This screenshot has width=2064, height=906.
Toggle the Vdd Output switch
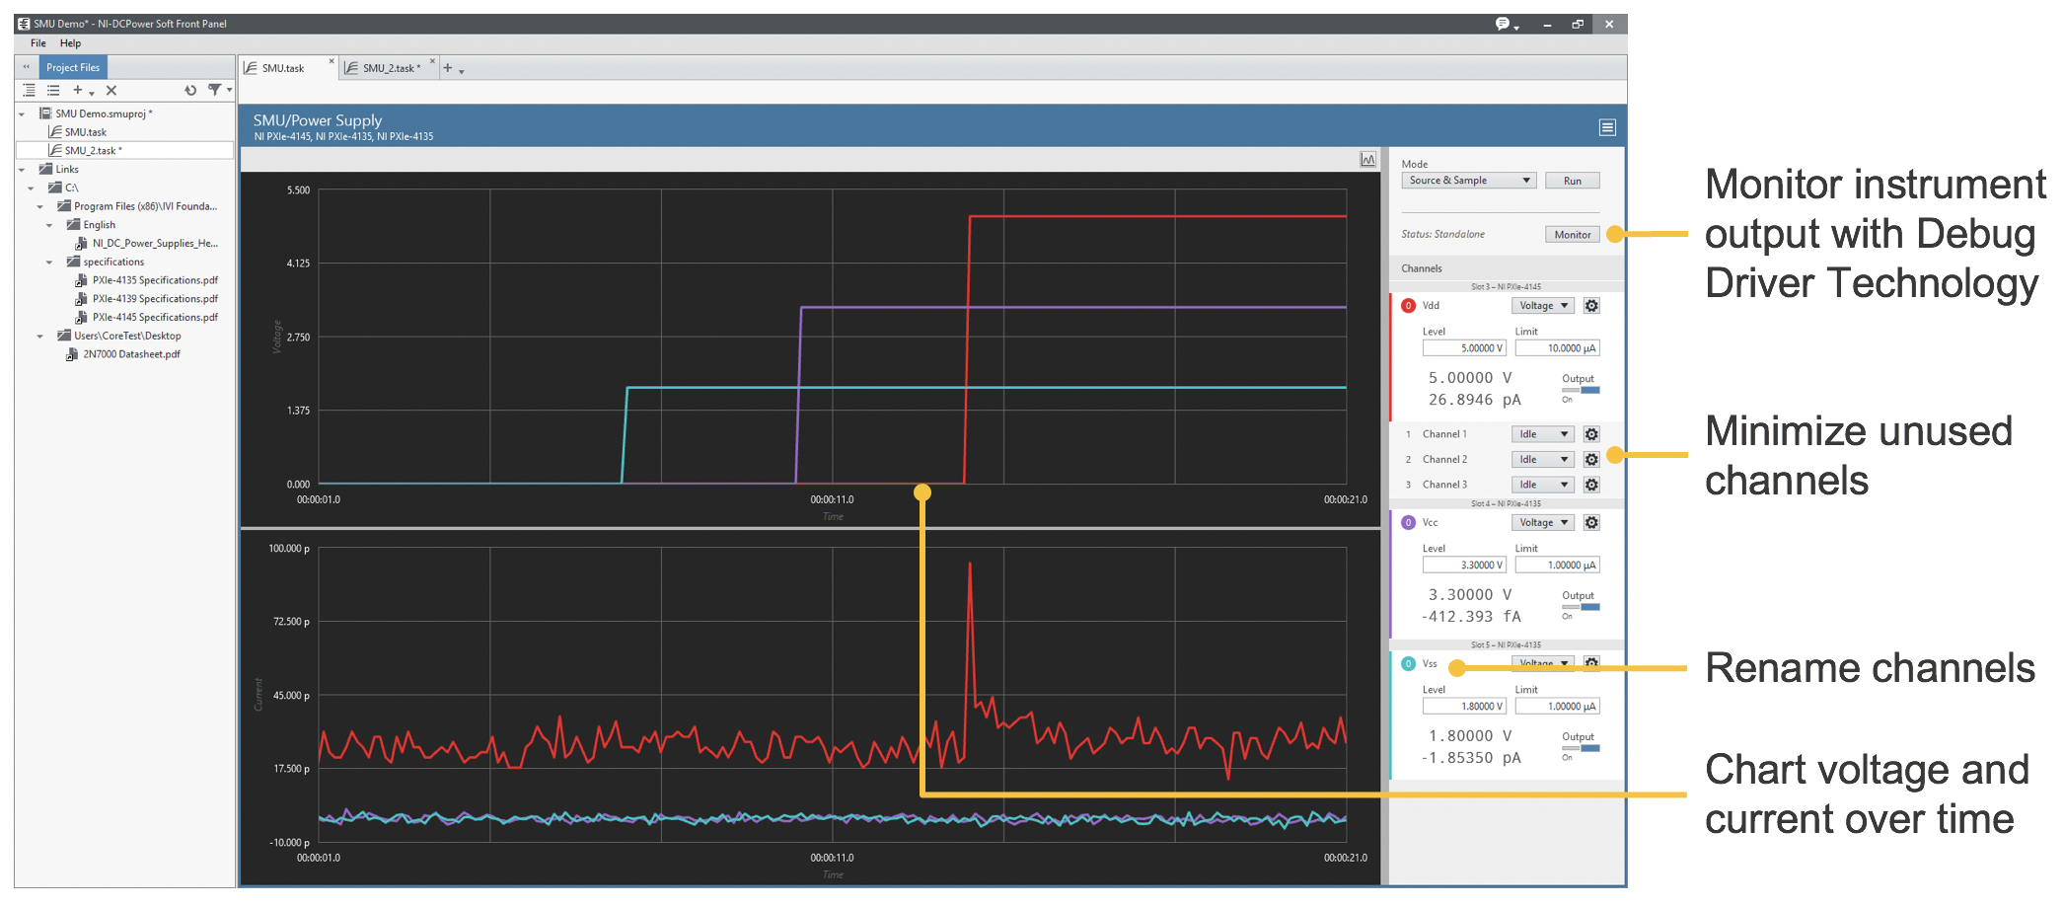pos(1580,391)
